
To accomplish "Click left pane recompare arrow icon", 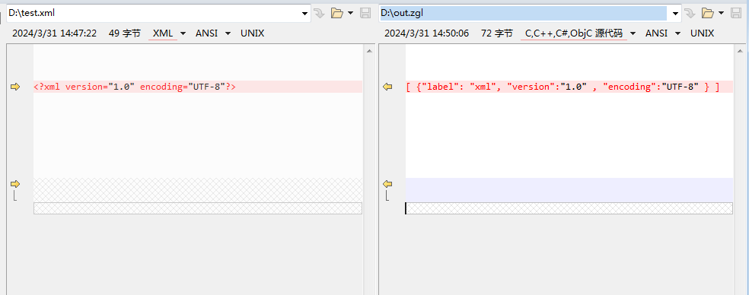I will (x=319, y=14).
